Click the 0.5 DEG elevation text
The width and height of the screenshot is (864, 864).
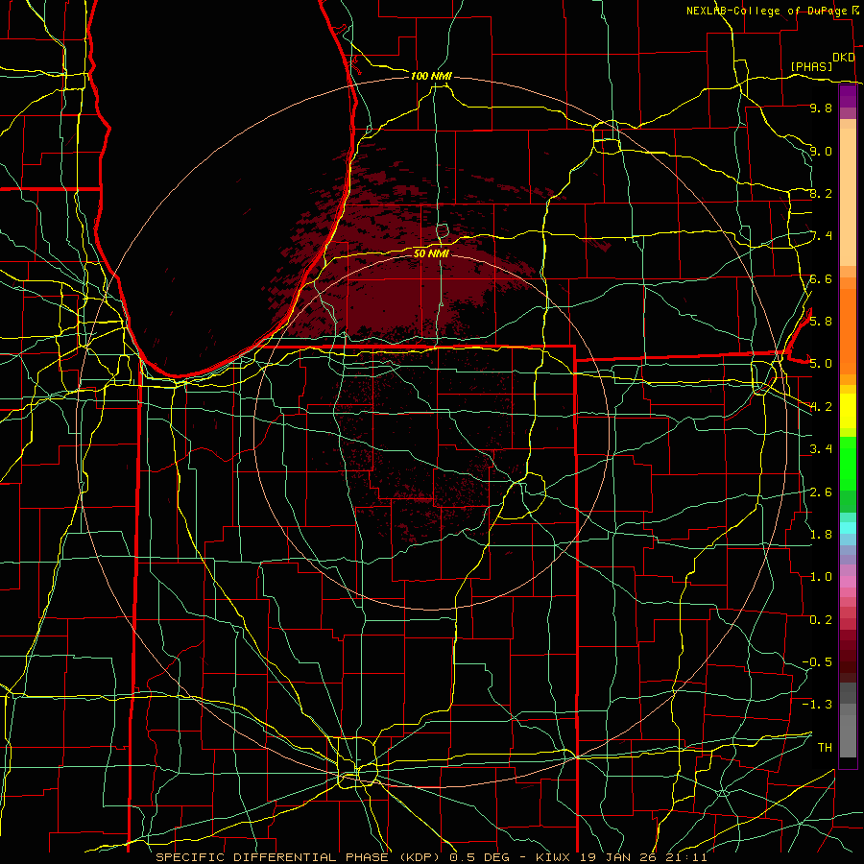pos(478,857)
